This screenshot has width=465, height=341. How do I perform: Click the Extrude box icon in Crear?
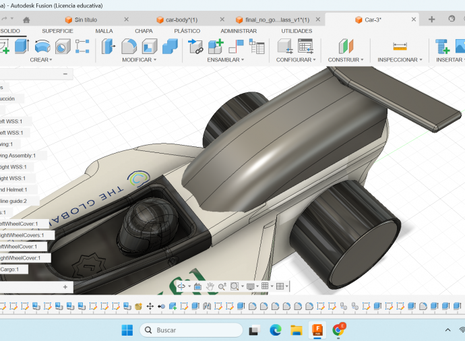22,46
